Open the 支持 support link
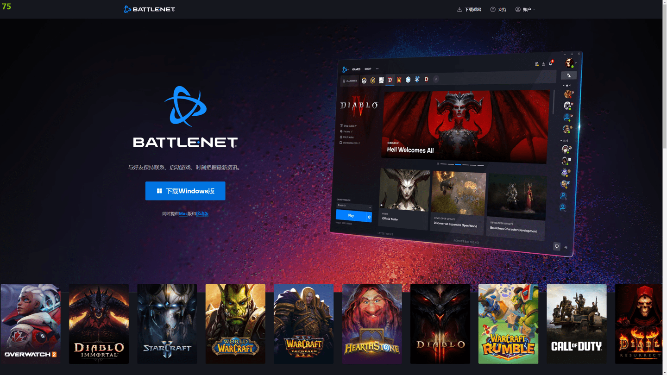Viewport: 667px width, 375px height. 498,9
